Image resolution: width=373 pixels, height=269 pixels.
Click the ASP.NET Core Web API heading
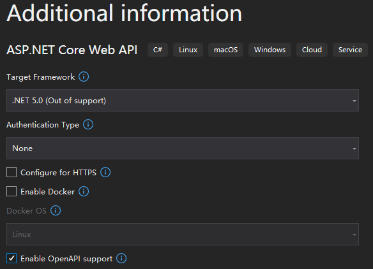72,50
